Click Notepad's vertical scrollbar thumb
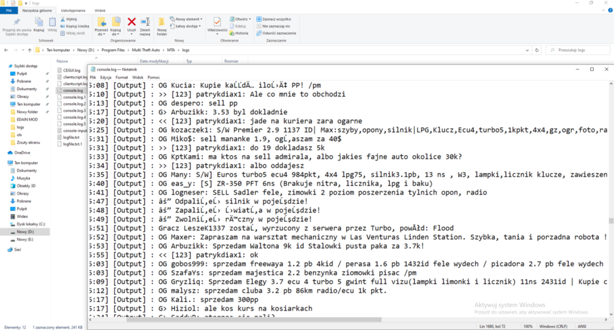Viewport: 614px width, 330px height. [x=610, y=221]
